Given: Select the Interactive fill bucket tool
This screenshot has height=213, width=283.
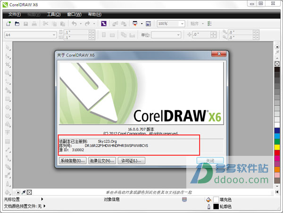Looking at the screenshot, I should click(x=8, y=192).
